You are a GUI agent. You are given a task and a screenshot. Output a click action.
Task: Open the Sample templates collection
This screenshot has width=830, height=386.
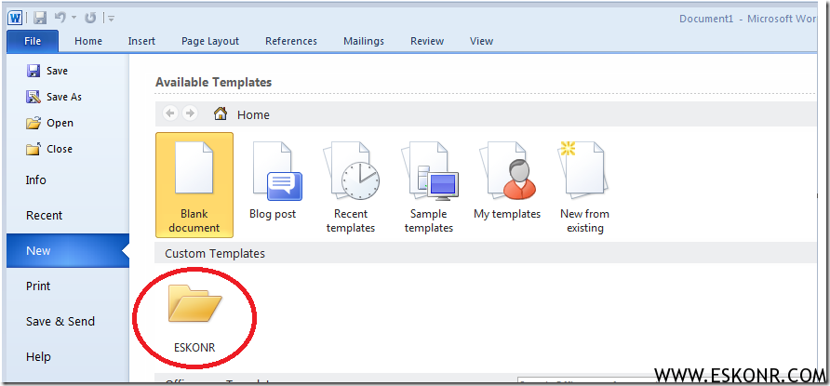(x=429, y=184)
